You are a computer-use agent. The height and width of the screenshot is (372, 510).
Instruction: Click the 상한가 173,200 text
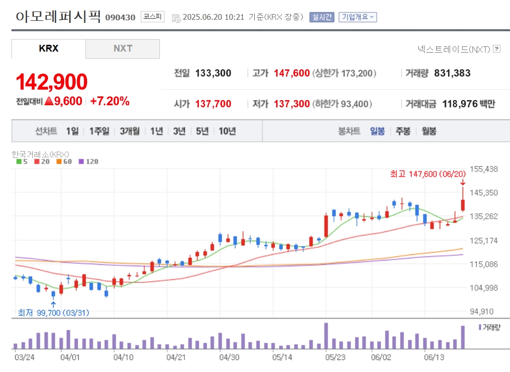[x=344, y=73]
